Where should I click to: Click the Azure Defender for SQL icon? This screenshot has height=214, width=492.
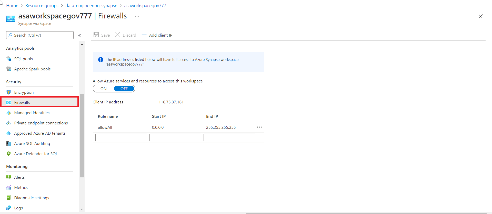(x=9, y=154)
